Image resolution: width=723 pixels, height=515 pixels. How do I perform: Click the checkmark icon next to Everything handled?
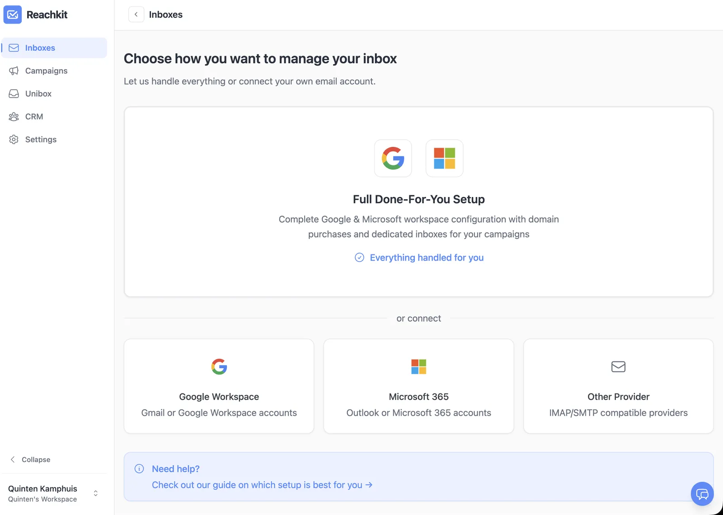(360, 257)
